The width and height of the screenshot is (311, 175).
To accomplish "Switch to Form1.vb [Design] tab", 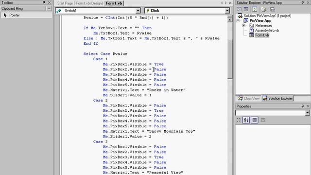I will pos(89,3).
